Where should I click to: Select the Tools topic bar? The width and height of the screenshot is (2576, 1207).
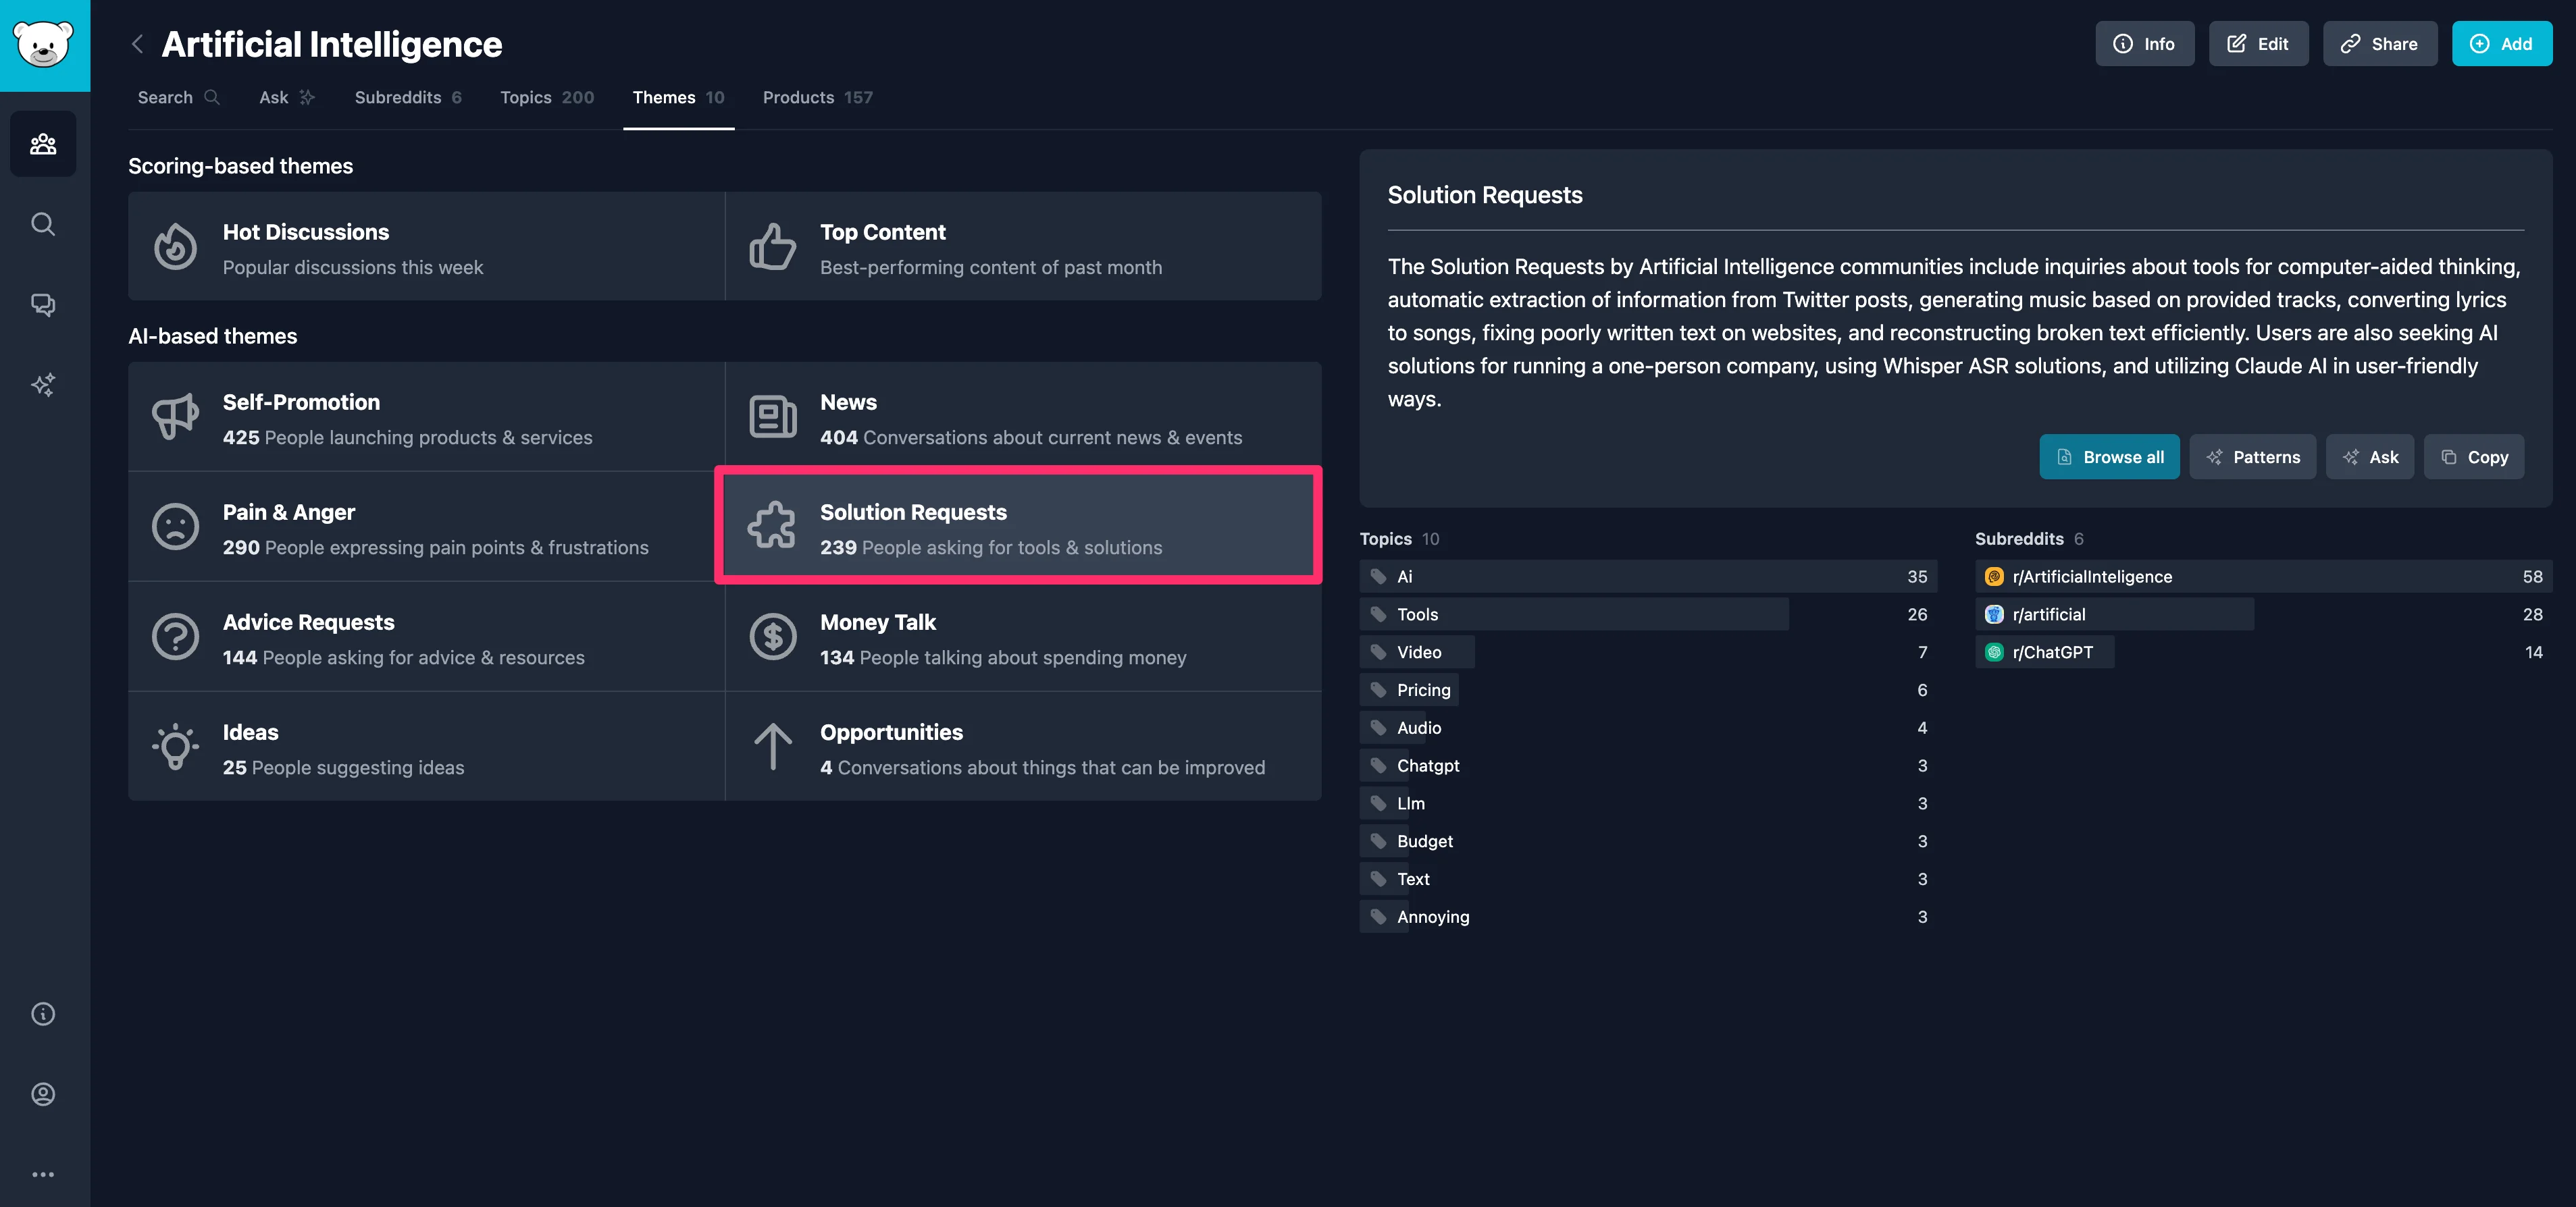click(x=1574, y=614)
